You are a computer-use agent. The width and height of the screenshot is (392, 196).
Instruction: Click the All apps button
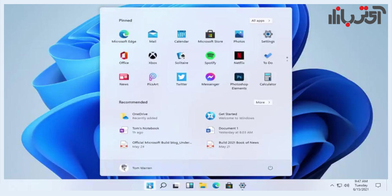[261, 21]
